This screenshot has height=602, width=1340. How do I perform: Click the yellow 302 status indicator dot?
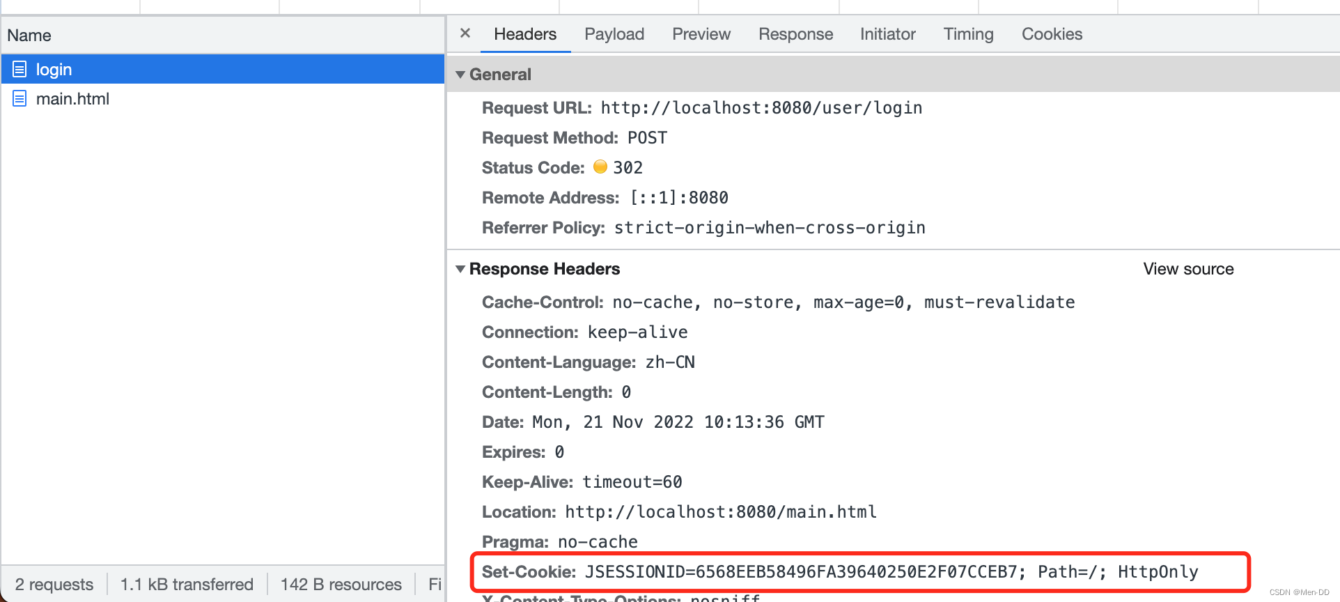coord(600,167)
